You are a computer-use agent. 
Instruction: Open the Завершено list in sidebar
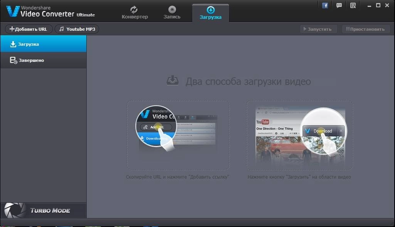click(43, 60)
